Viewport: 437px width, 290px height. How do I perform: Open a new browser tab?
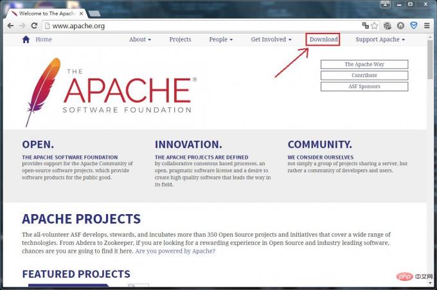[94, 14]
